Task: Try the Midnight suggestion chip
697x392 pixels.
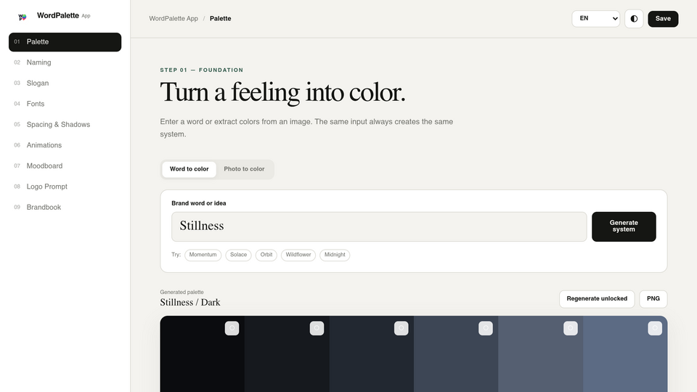Action: click(335, 255)
